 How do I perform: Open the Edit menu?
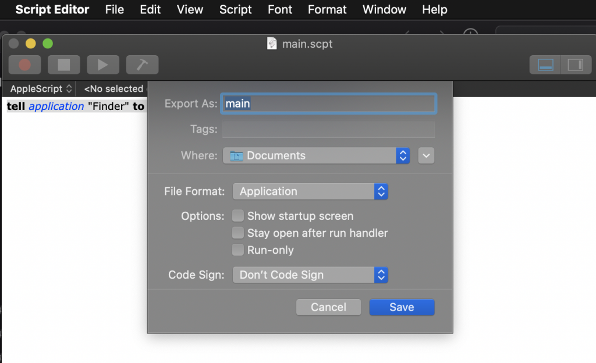(x=150, y=9)
